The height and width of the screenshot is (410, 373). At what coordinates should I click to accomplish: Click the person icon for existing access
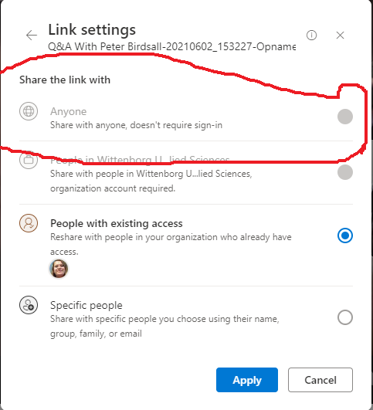(29, 223)
